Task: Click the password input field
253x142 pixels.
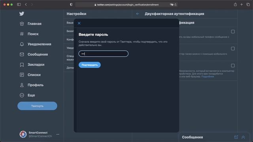Action: (104, 54)
